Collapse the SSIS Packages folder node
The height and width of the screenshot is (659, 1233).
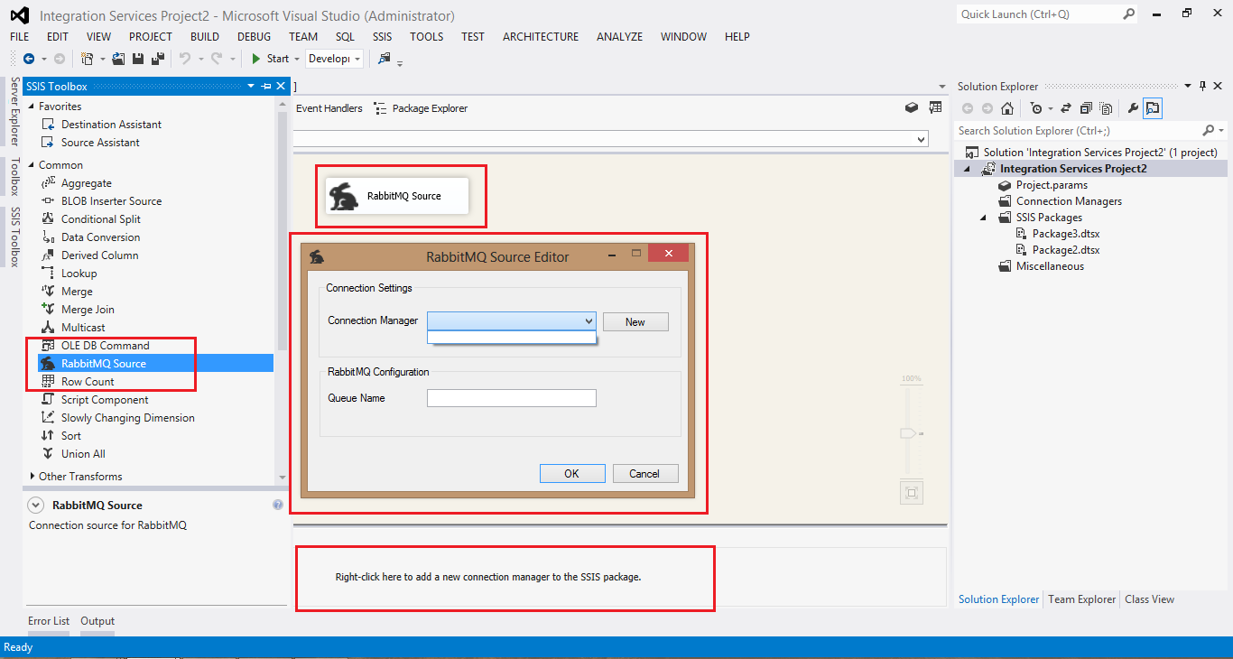click(x=984, y=218)
